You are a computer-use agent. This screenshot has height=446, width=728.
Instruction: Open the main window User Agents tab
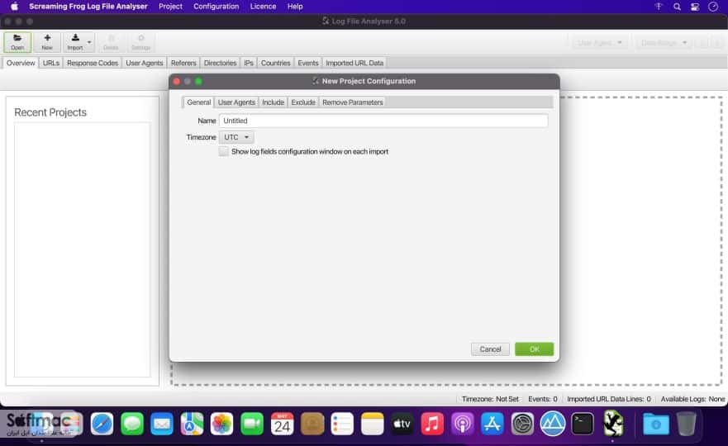pos(145,63)
